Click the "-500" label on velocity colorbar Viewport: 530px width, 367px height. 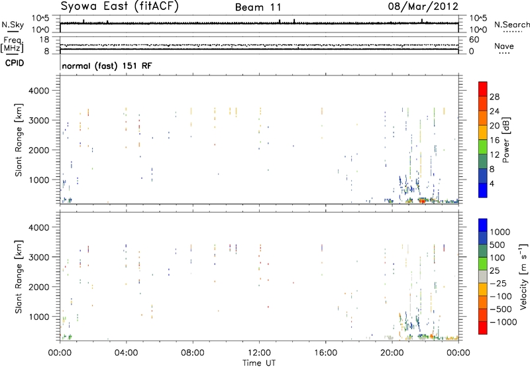pos(500,309)
